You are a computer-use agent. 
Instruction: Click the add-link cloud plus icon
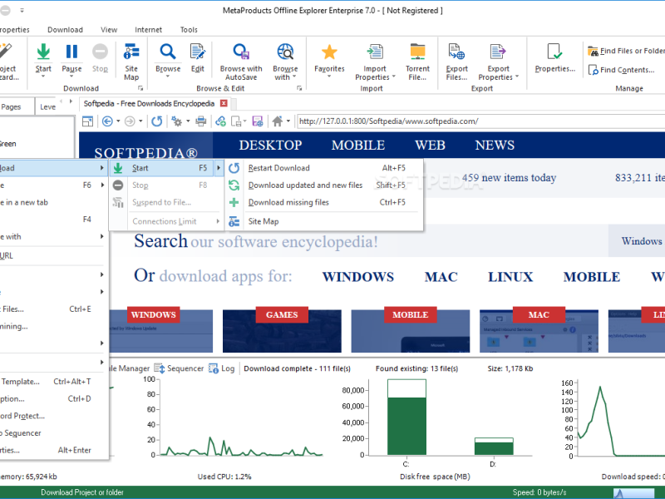tap(220, 121)
